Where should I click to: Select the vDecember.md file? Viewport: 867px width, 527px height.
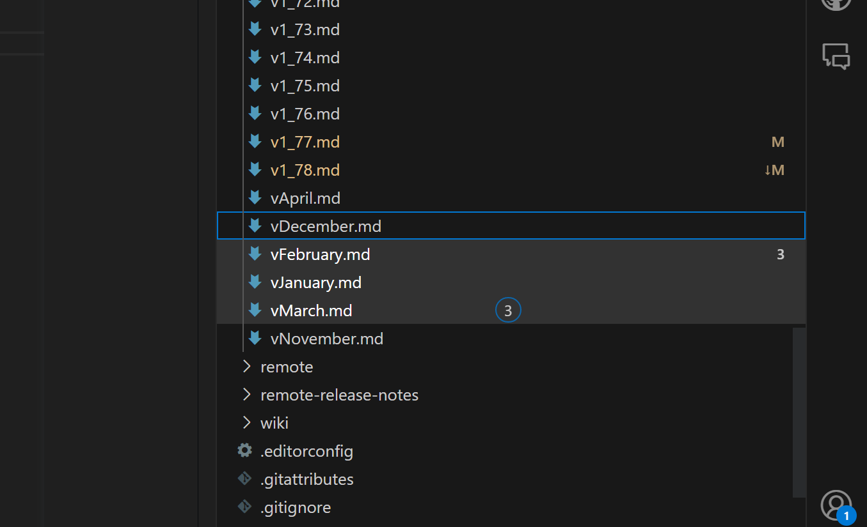326,225
